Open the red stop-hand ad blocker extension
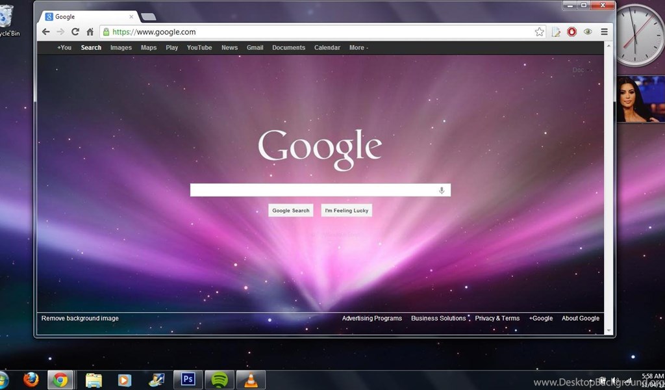665x390 pixels. 571,32
